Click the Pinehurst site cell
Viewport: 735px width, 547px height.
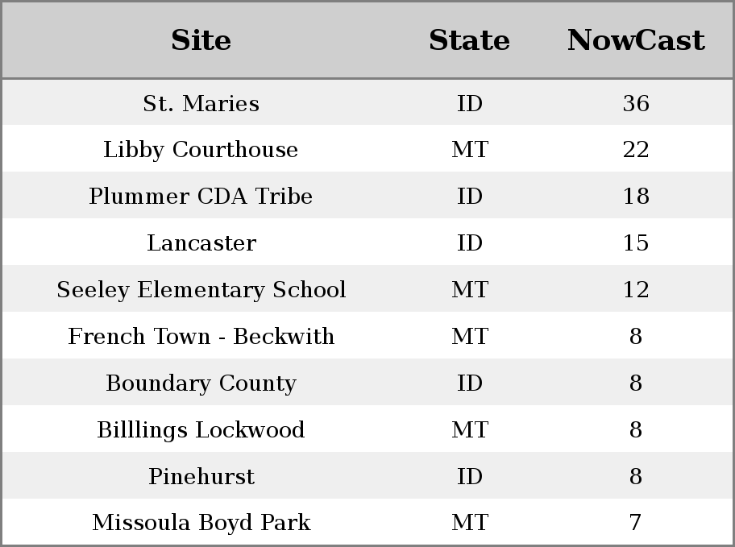(201, 476)
